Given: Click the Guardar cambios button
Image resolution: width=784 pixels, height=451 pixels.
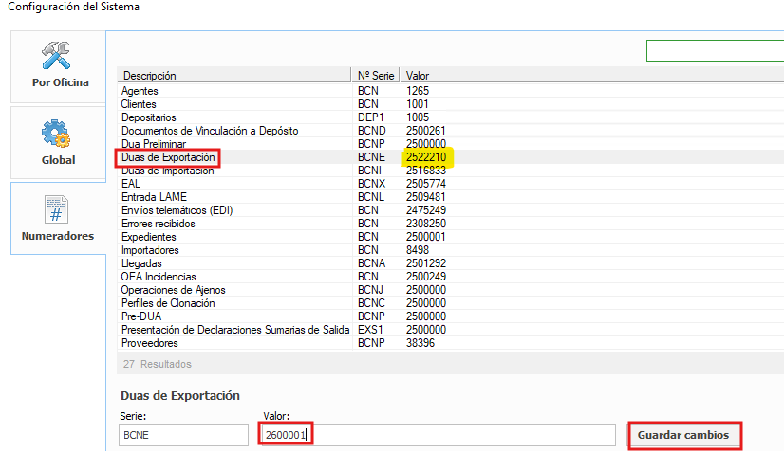Looking at the screenshot, I should (x=683, y=435).
